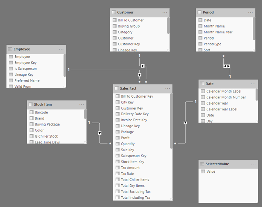Select the Profit field in Sales Fact

pos(125,138)
